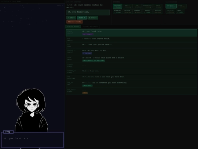Click the preview dialogue box text
198x149 pixels.
16,138
